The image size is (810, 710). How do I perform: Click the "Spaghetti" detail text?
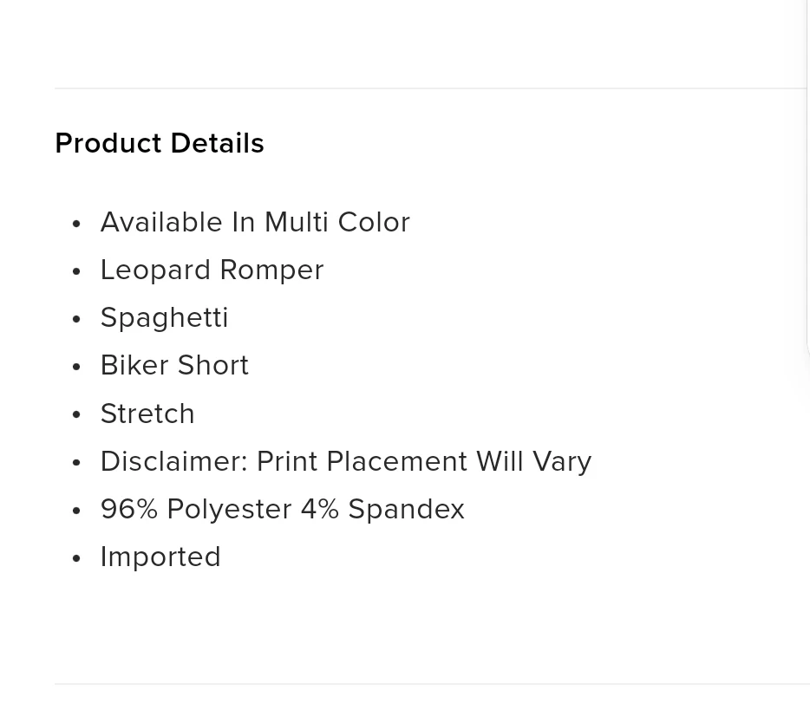[x=164, y=317]
